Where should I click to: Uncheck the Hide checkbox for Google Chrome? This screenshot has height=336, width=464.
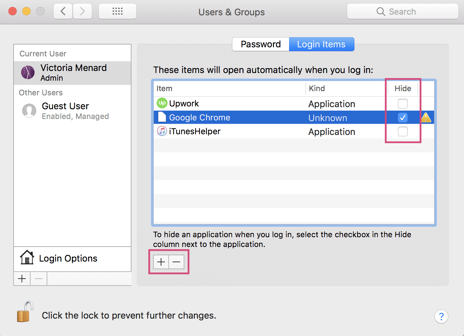[x=402, y=118]
